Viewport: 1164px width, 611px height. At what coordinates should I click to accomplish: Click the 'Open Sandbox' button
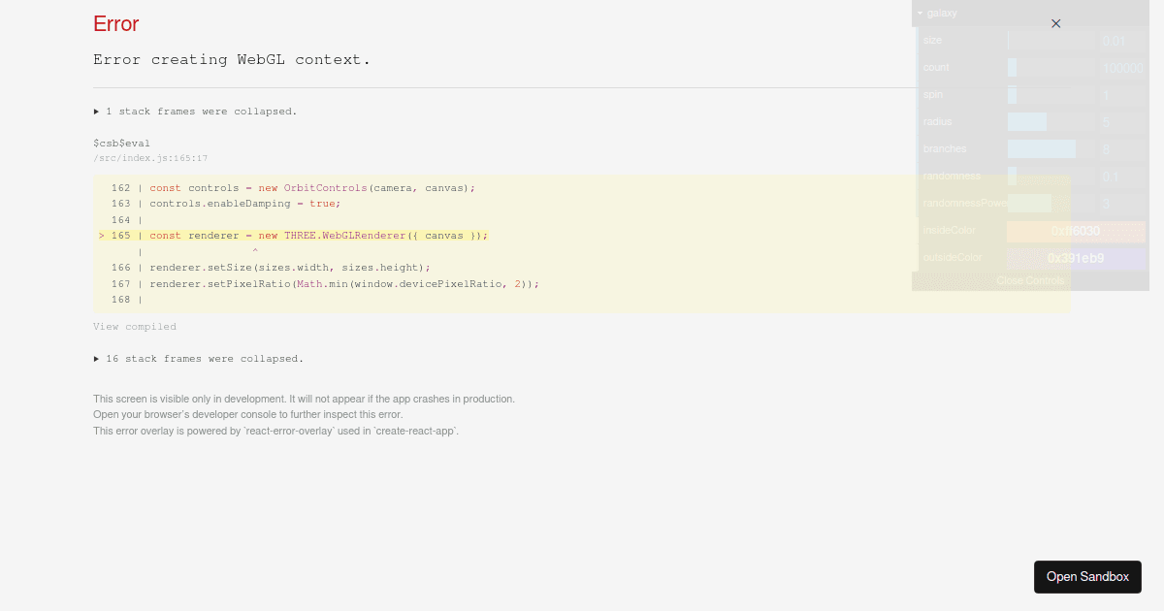1087,576
